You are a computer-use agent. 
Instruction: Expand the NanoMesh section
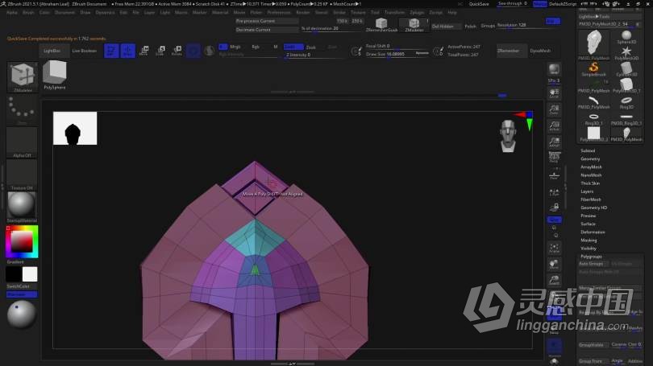tap(591, 175)
